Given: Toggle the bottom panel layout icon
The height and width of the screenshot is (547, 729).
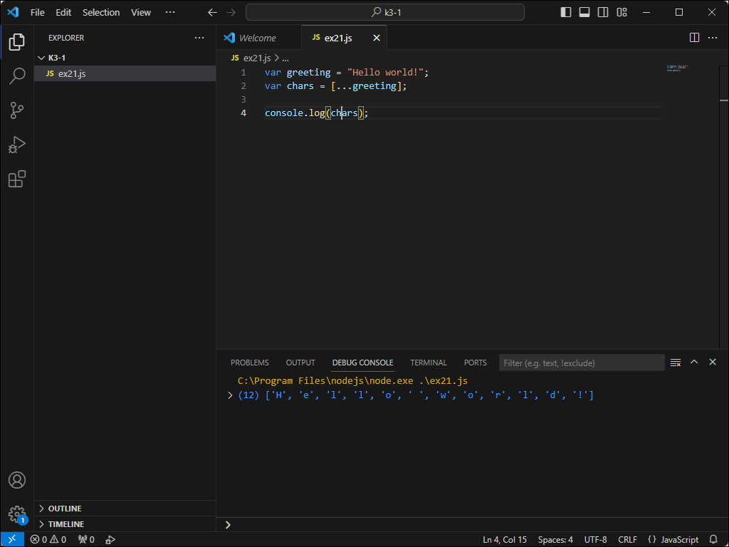Looking at the screenshot, I should click(x=584, y=13).
